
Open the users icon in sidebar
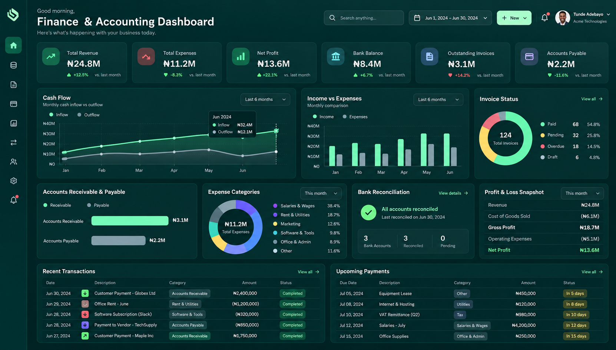(x=13, y=162)
